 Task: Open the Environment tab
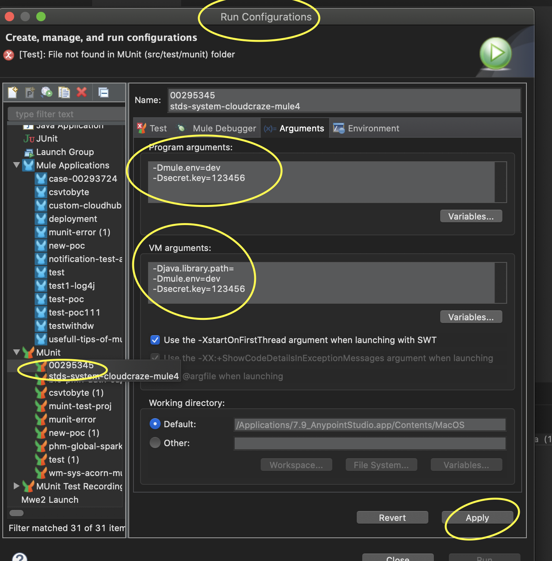(x=372, y=128)
